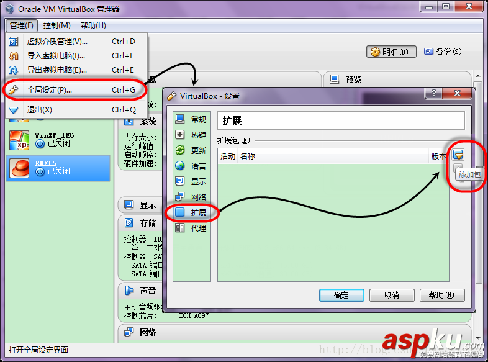Image resolution: width=488 pixels, height=362 pixels.
Task: Click the blue square icon next to 扩展
Action: pyautogui.click(x=180, y=212)
